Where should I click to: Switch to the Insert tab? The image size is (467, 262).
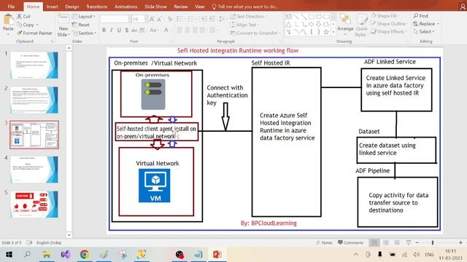coord(52,7)
